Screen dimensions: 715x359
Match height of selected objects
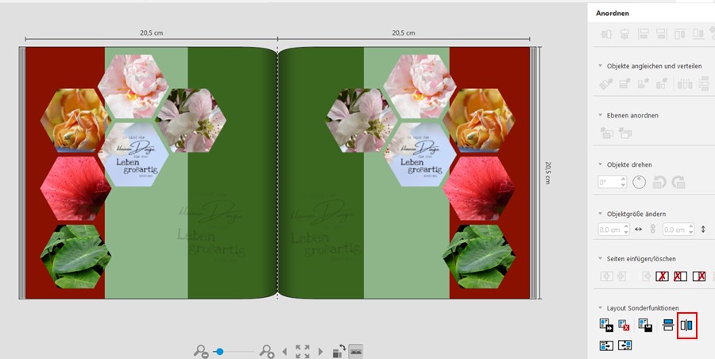[643, 84]
